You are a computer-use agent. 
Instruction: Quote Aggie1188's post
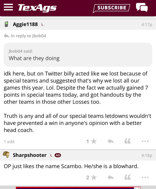(x=127, y=141)
